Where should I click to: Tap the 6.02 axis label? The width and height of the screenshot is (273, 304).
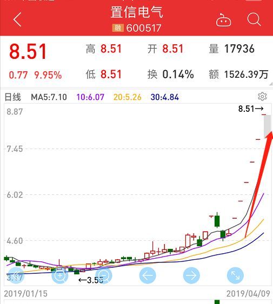(15, 195)
